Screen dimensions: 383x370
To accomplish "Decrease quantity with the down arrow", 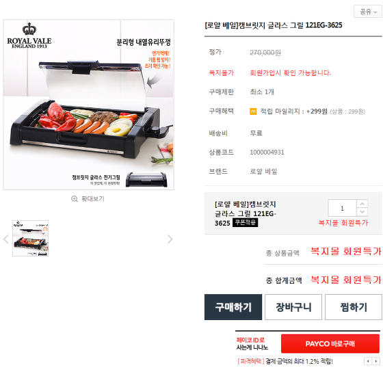I will 362,212.
